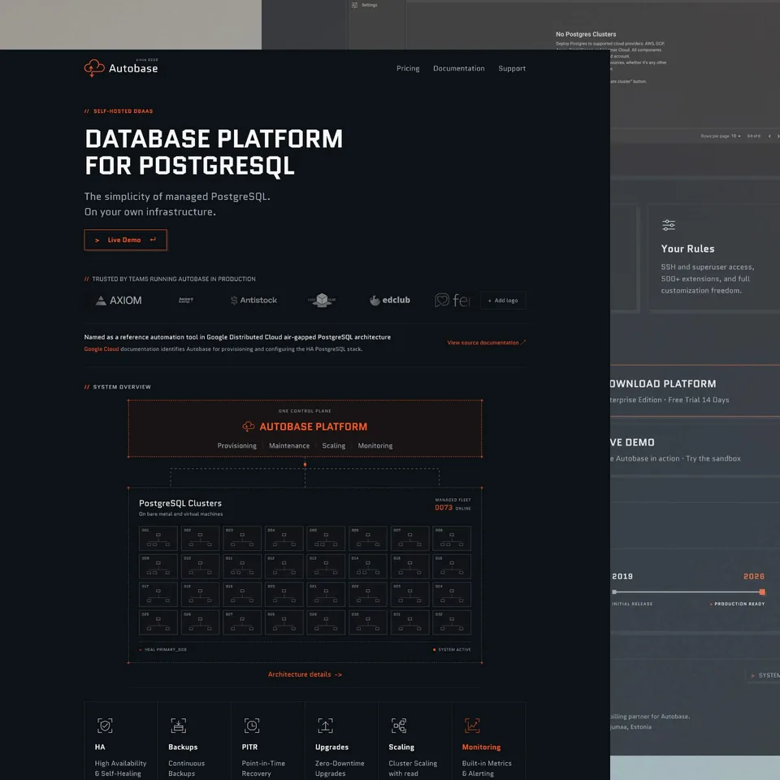
Task: Click the Upgrades upload arrow icon
Action: (325, 726)
